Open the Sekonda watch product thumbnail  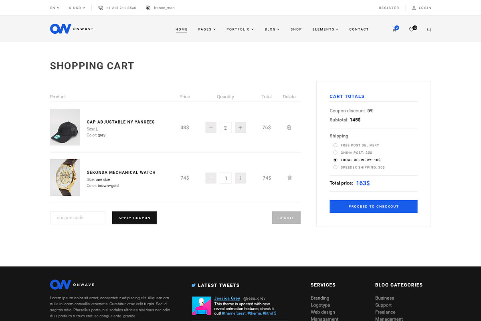(65, 178)
